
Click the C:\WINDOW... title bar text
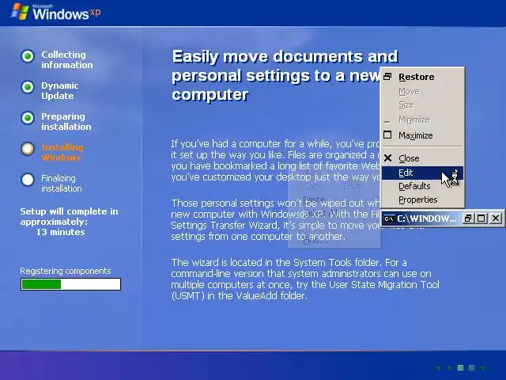(x=427, y=218)
